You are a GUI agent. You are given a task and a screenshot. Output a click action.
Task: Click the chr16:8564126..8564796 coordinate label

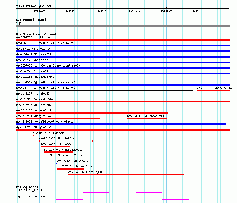(x=34, y=6)
